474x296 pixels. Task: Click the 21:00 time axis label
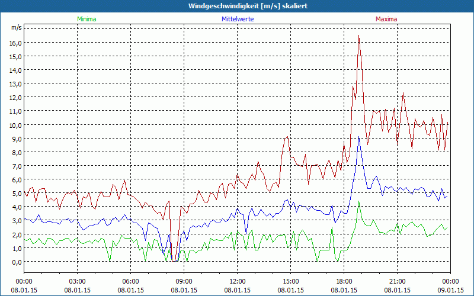(x=397, y=281)
